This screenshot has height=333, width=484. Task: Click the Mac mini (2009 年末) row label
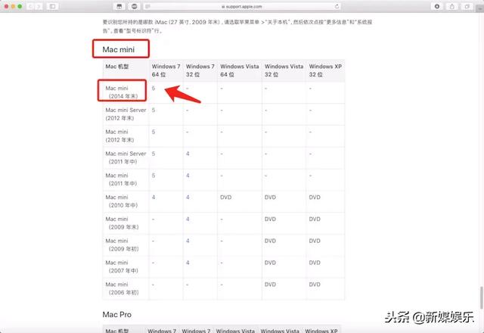tap(123, 223)
